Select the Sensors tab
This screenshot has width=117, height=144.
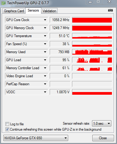pyautogui.click(x=33, y=10)
